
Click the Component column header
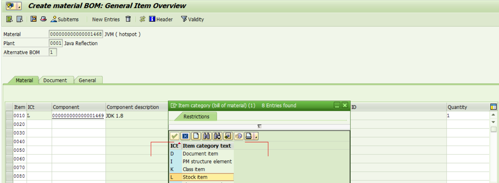78,107
